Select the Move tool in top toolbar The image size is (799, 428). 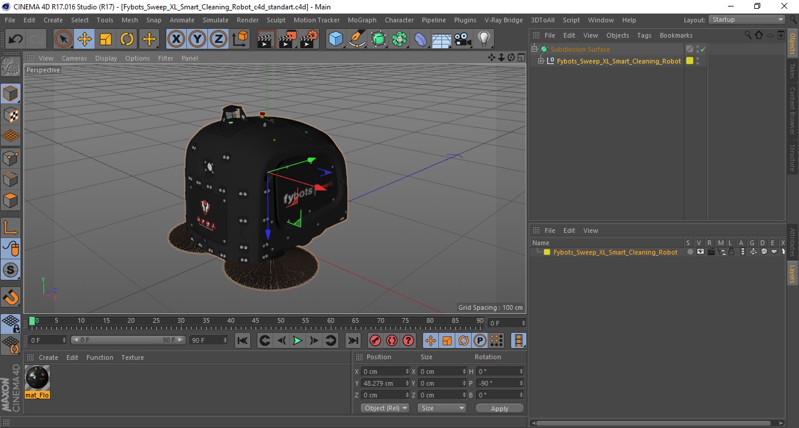point(85,39)
